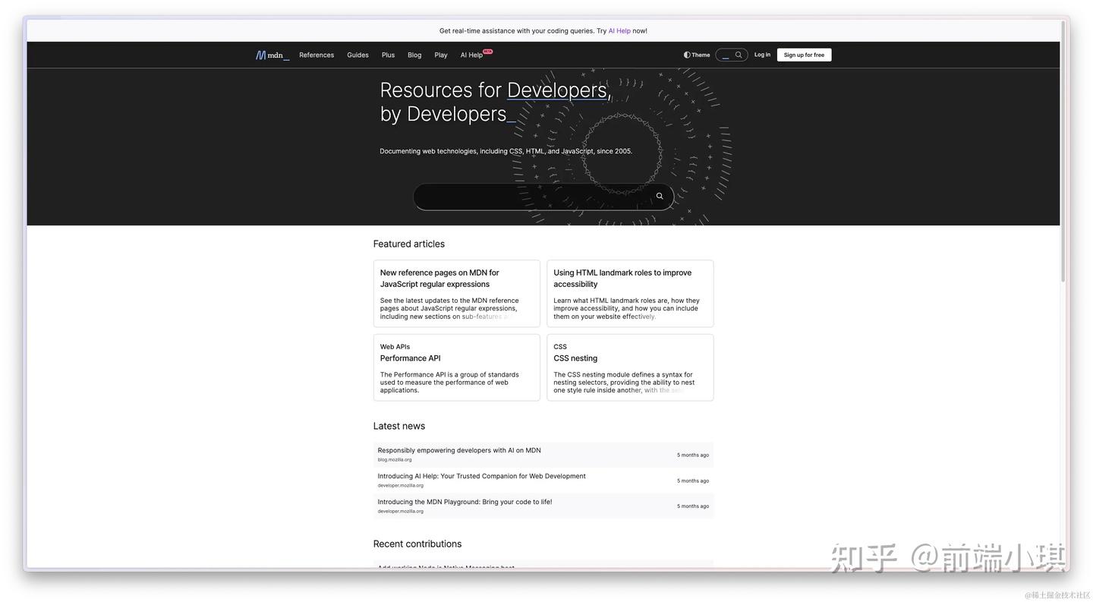This screenshot has height=602, width=1093.
Task: Go to the Blog section
Action: tap(414, 55)
